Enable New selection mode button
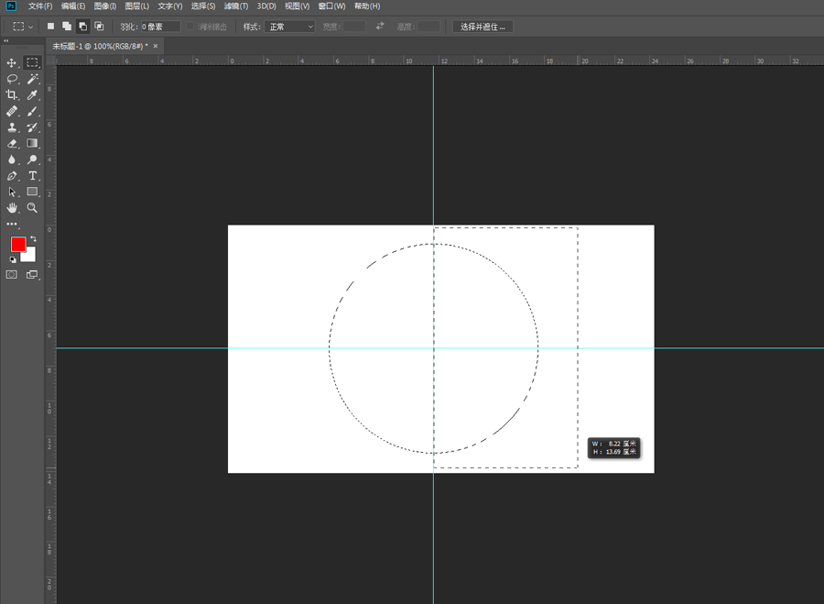The width and height of the screenshot is (824, 604). point(51,27)
